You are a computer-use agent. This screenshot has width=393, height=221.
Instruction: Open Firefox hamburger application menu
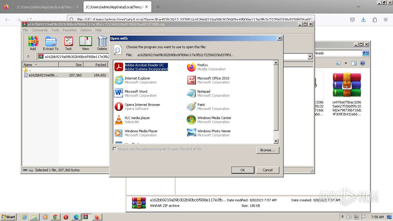coord(386,20)
